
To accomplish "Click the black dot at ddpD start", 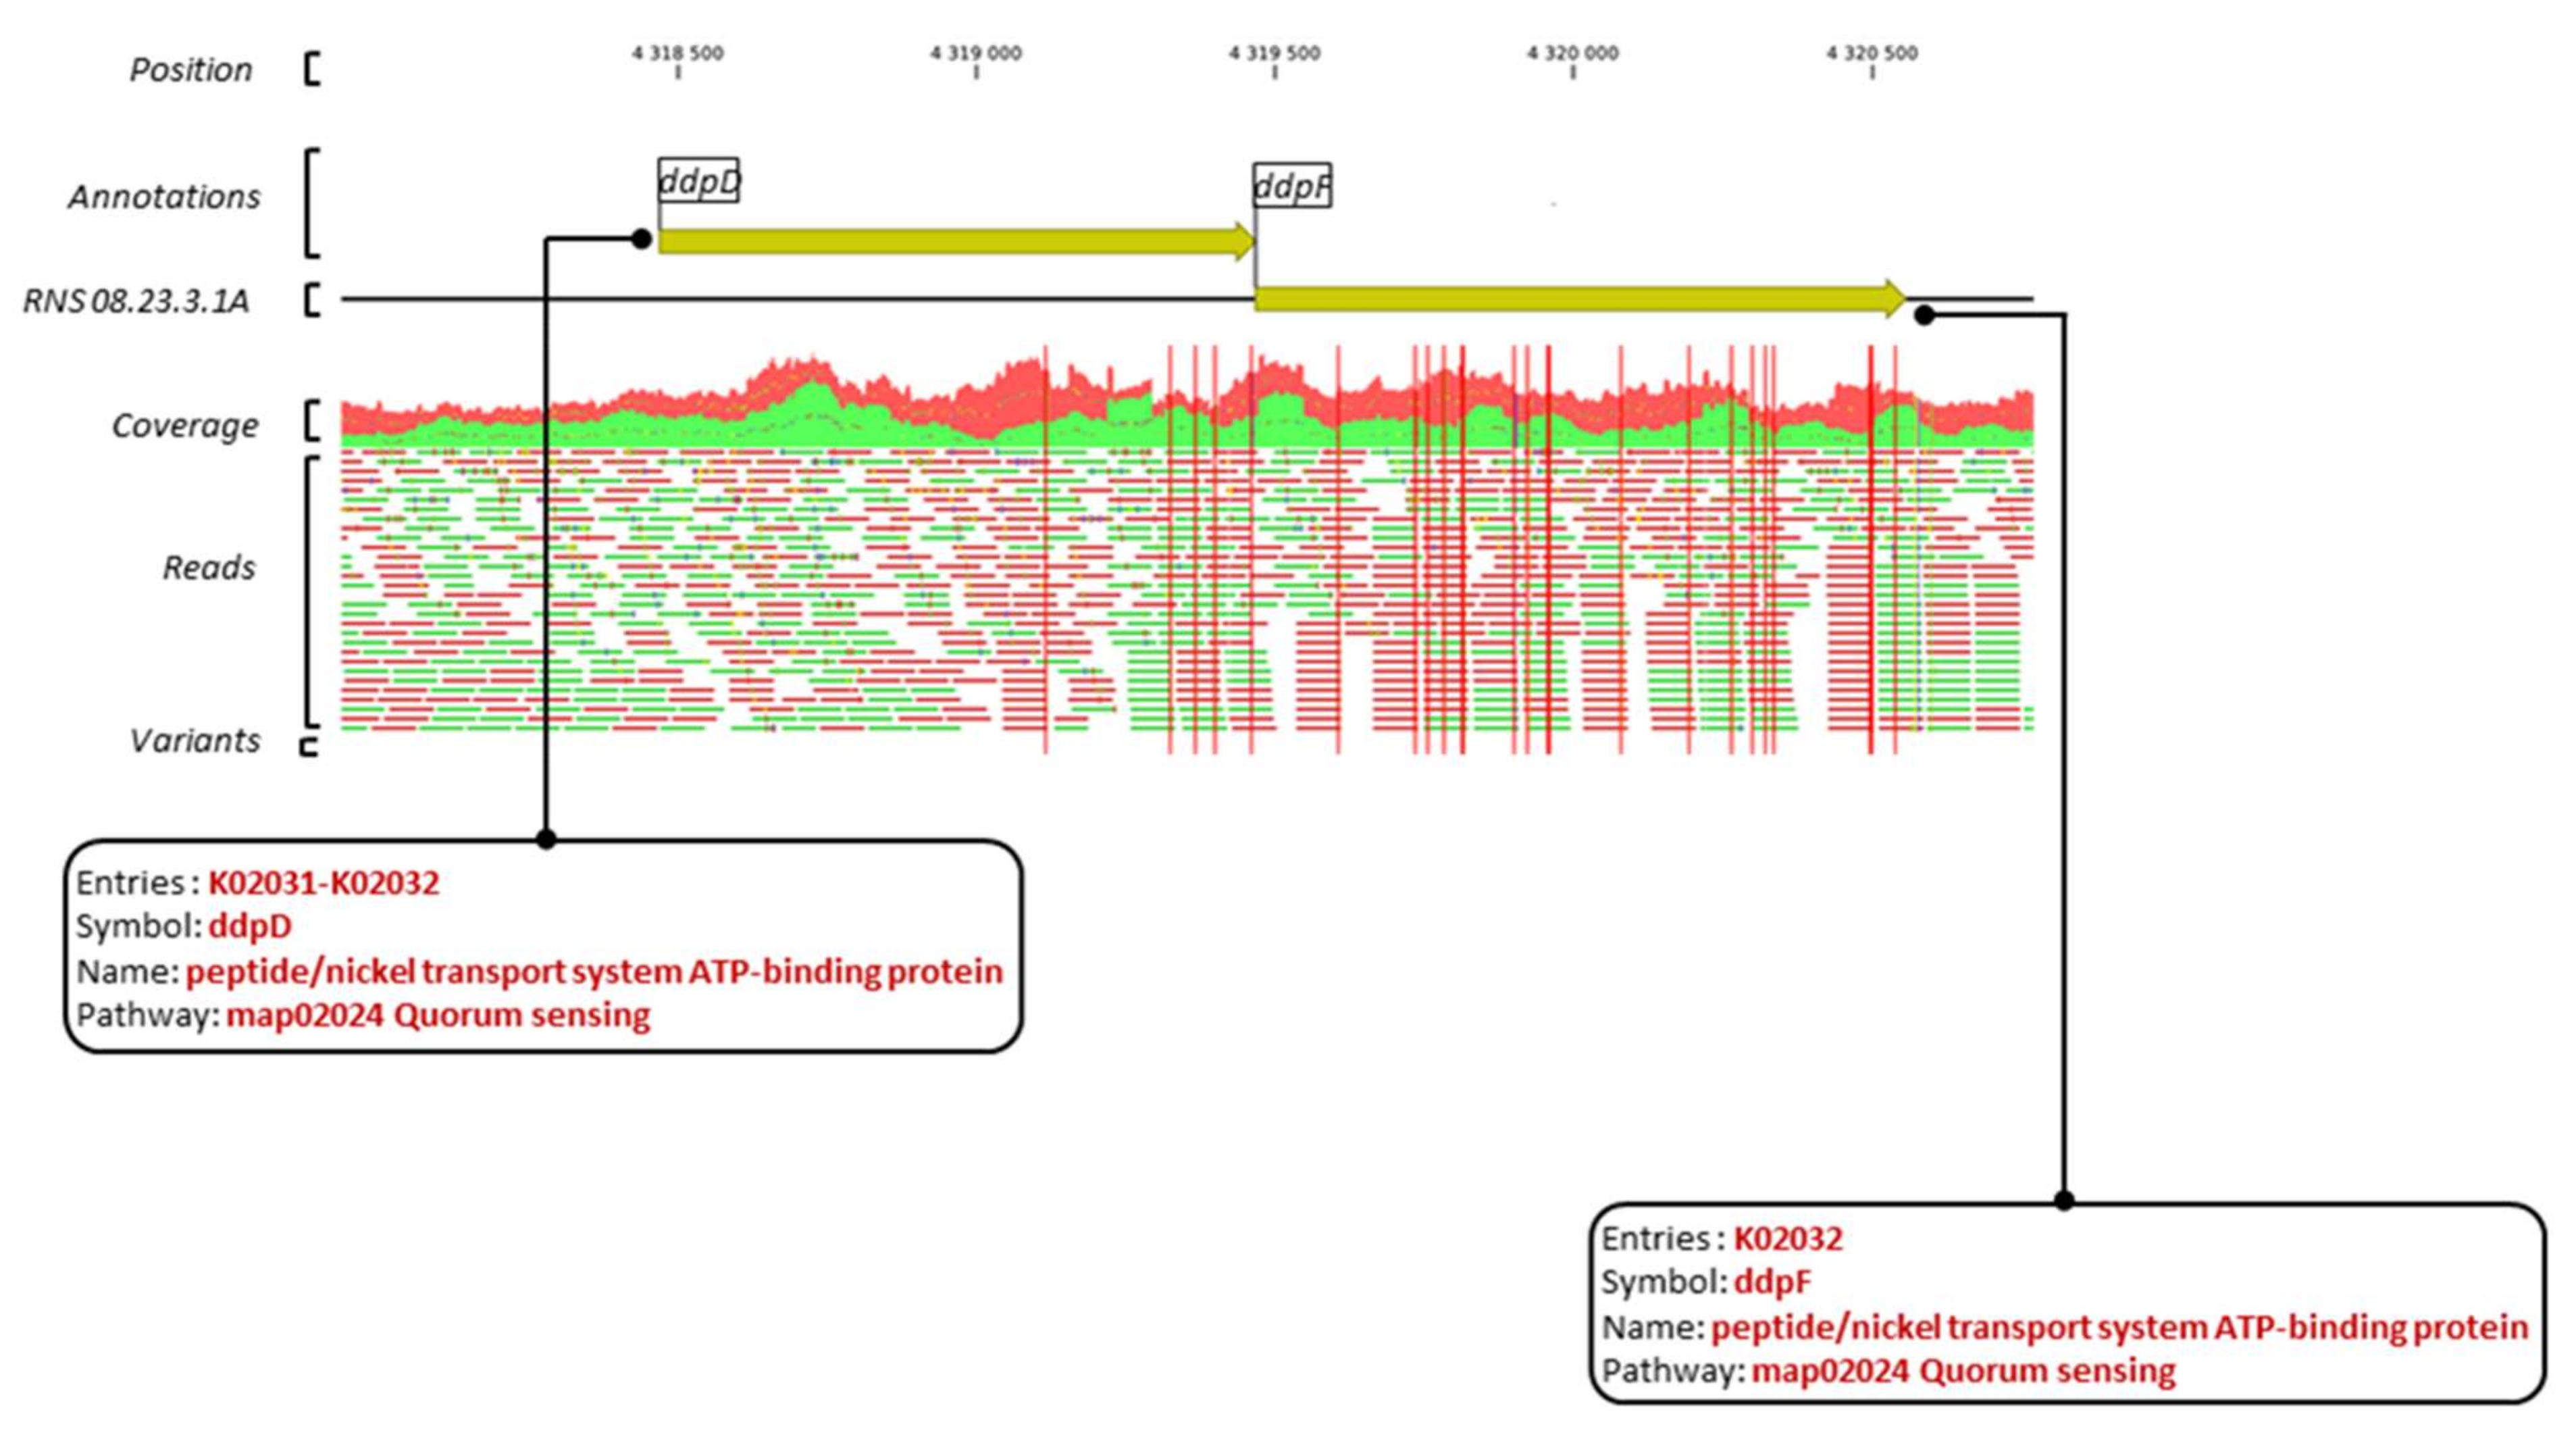I will click(x=642, y=239).
